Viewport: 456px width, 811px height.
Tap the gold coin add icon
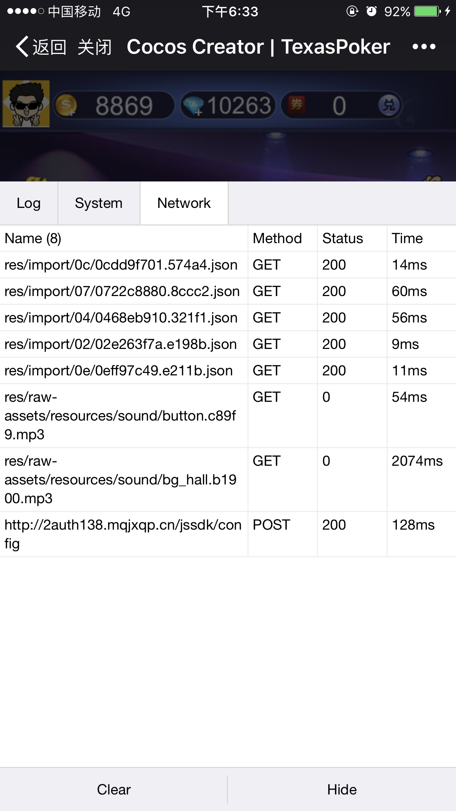[x=66, y=105]
